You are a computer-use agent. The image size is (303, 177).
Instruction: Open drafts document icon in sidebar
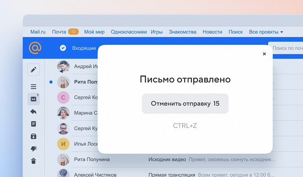33,124
